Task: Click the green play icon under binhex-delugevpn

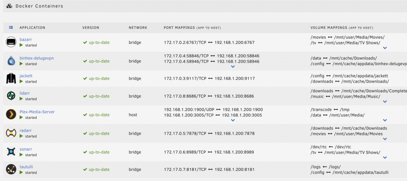Action: (x=22, y=64)
